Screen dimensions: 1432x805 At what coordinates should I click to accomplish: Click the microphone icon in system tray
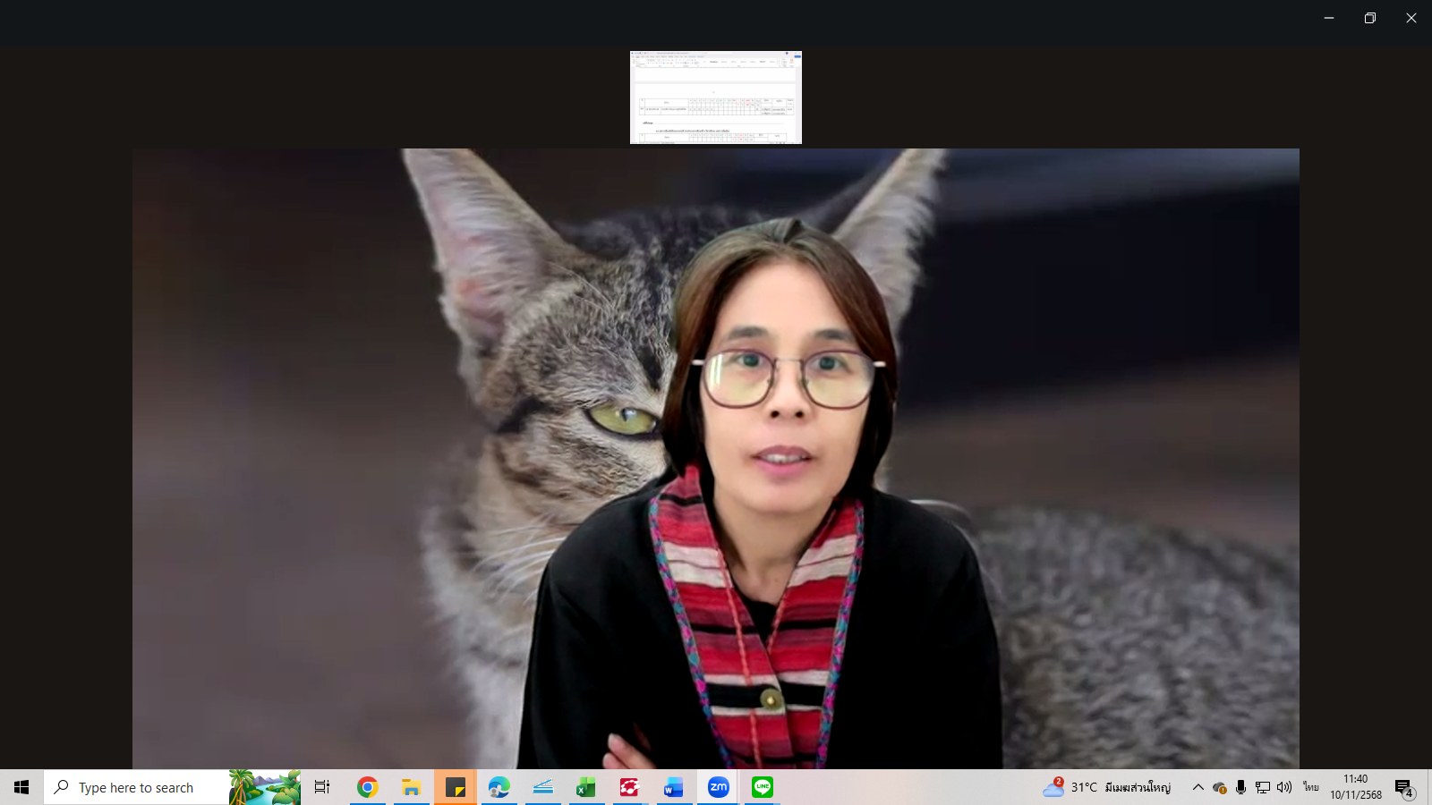point(1240,787)
